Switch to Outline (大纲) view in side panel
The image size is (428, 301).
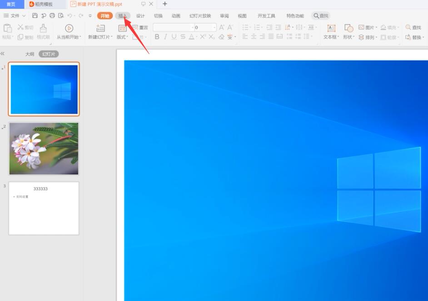[x=30, y=54]
